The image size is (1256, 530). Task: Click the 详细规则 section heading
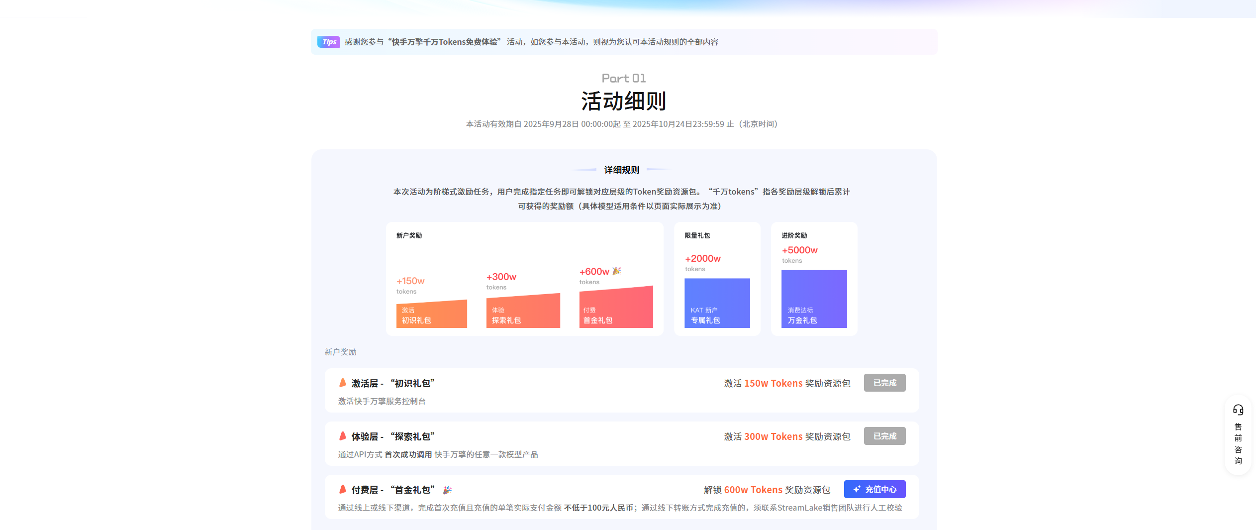pos(621,170)
